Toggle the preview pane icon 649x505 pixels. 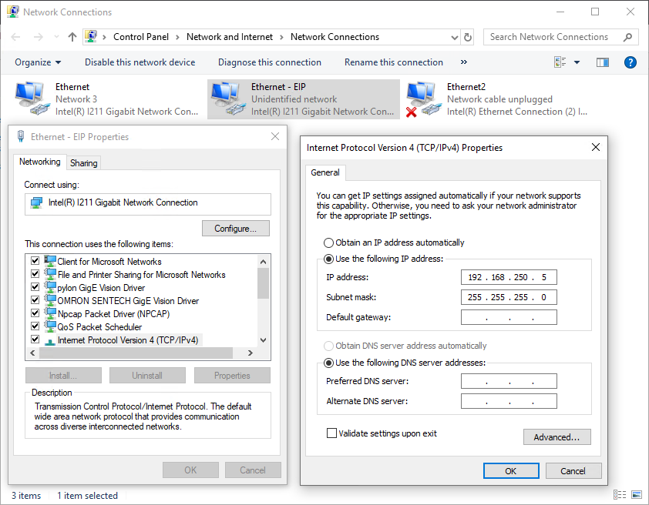pos(603,62)
